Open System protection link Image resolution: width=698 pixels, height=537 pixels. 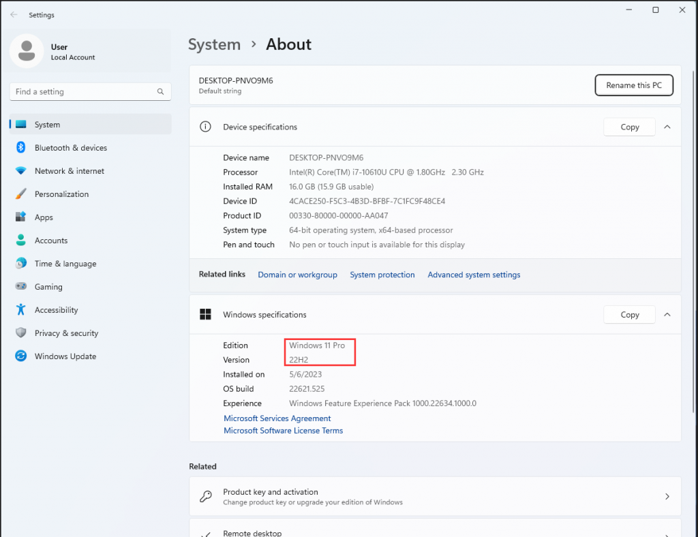(382, 275)
